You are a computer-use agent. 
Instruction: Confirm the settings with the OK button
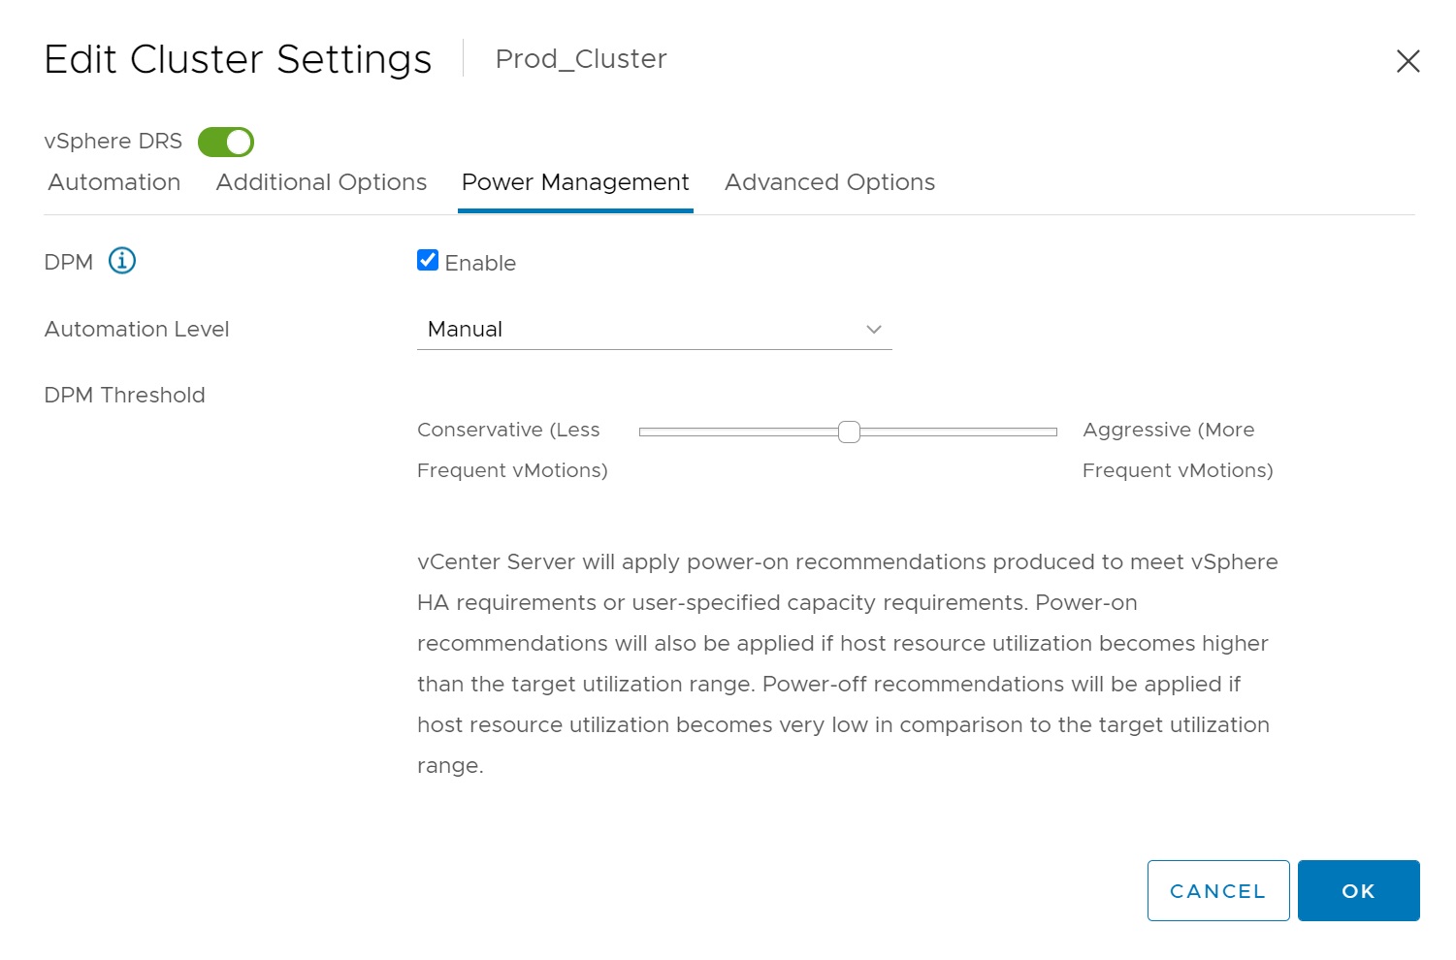click(1358, 891)
